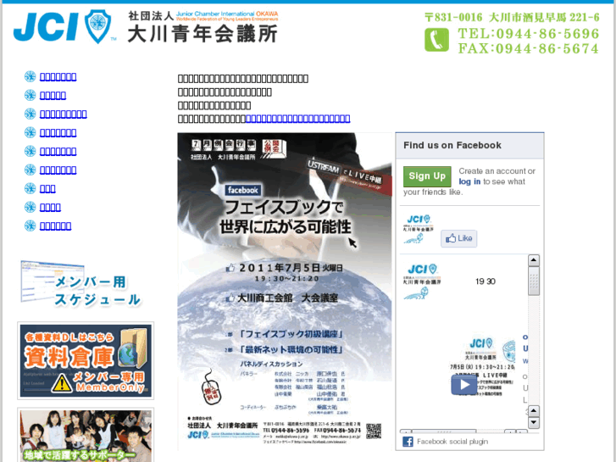616x462 pixels.
Task: Click the log in link
Action: tap(469, 181)
